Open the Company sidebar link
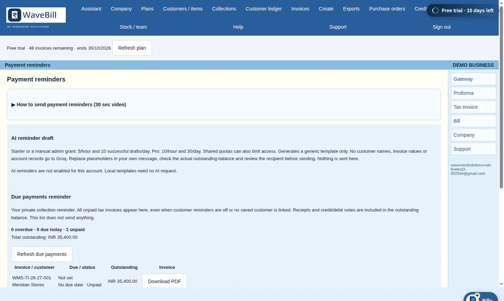Viewport: 504px width, 301px height. [x=473, y=135]
